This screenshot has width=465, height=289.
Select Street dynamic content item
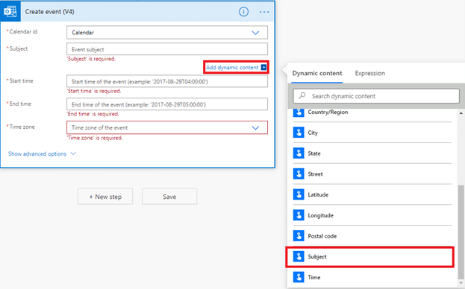pos(372,174)
